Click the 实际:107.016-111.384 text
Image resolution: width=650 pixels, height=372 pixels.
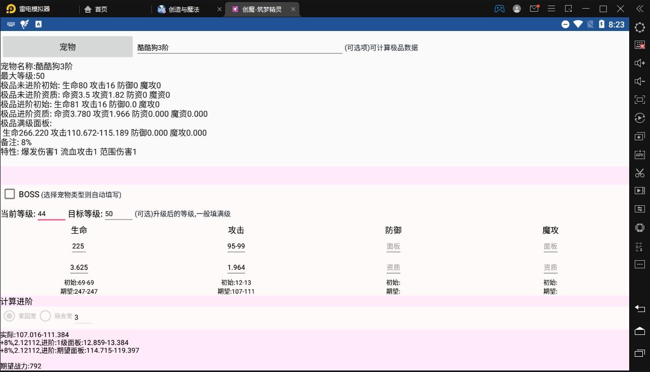coord(35,334)
